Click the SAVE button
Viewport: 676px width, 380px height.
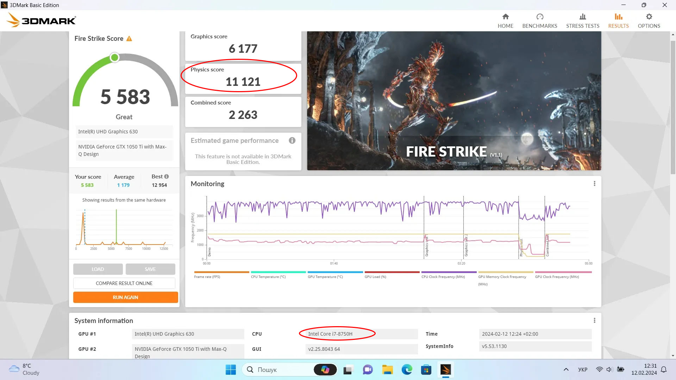point(150,269)
